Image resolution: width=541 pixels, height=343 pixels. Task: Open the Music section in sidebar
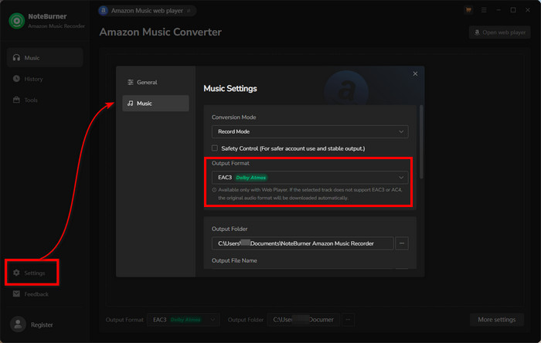pyautogui.click(x=45, y=58)
